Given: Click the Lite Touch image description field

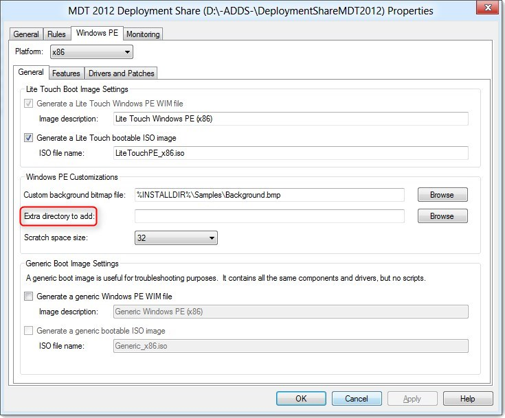Looking at the screenshot, I should point(291,119).
